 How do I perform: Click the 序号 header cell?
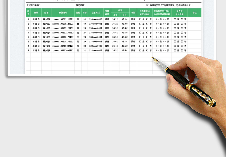[x=28, y=13]
